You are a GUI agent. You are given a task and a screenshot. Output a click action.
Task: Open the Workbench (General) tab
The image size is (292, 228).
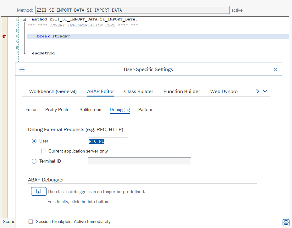pyautogui.click(x=53, y=92)
